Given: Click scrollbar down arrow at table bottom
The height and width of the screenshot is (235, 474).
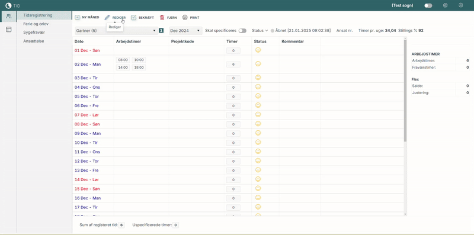Looking at the screenshot, I should (x=405, y=214).
